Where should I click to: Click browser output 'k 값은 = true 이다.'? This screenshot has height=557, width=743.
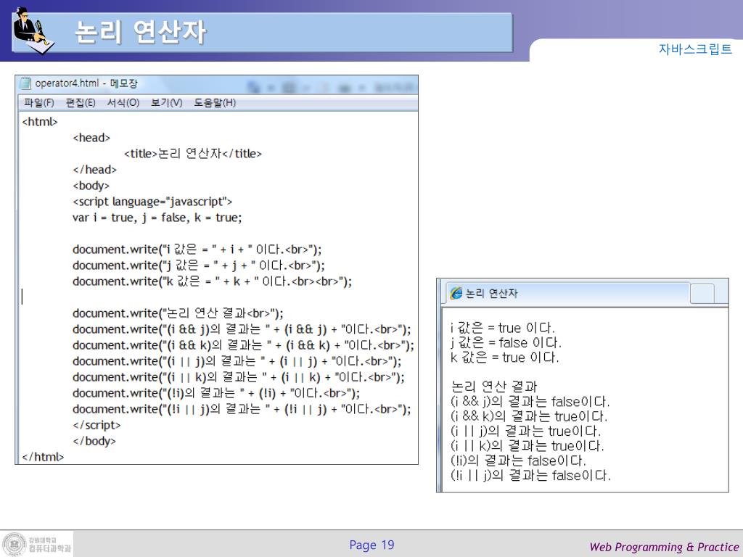505,357
